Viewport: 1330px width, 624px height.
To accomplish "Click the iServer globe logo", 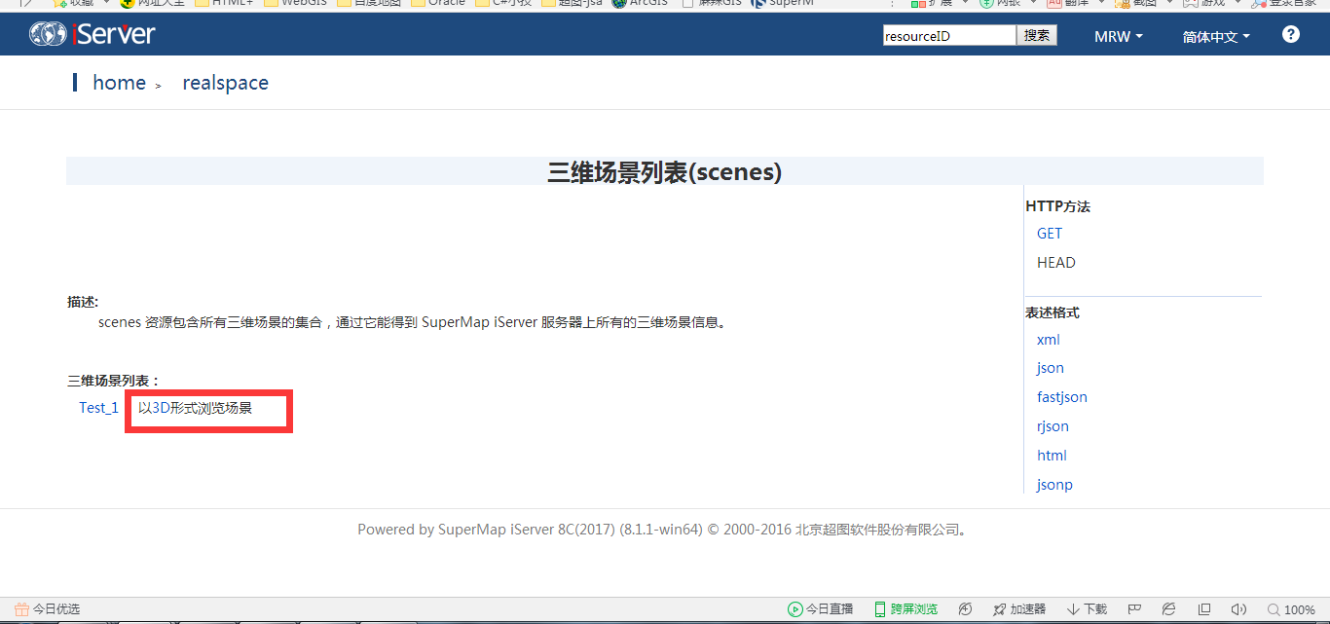I will tap(48, 34).
